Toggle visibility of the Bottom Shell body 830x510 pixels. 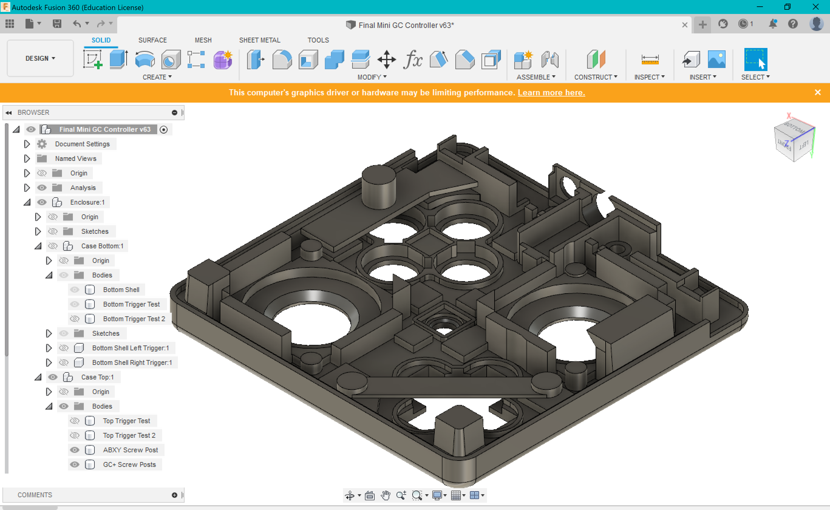tap(75, 289)
